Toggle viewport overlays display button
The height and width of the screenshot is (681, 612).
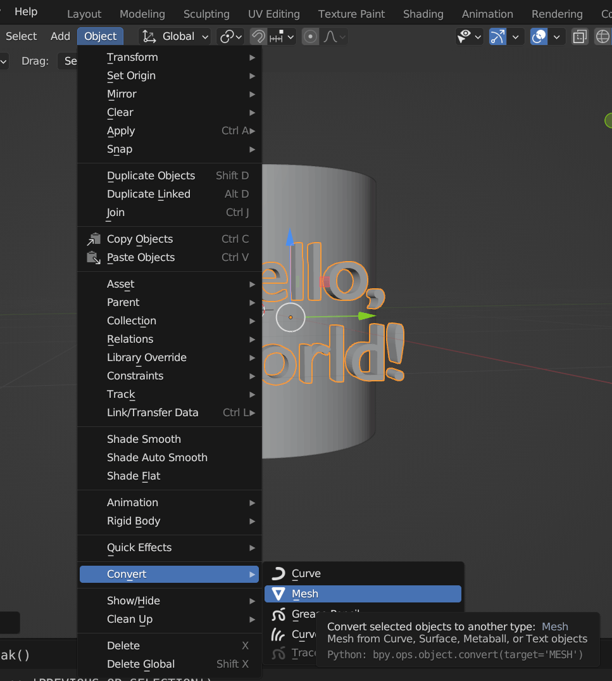(539, 37)
